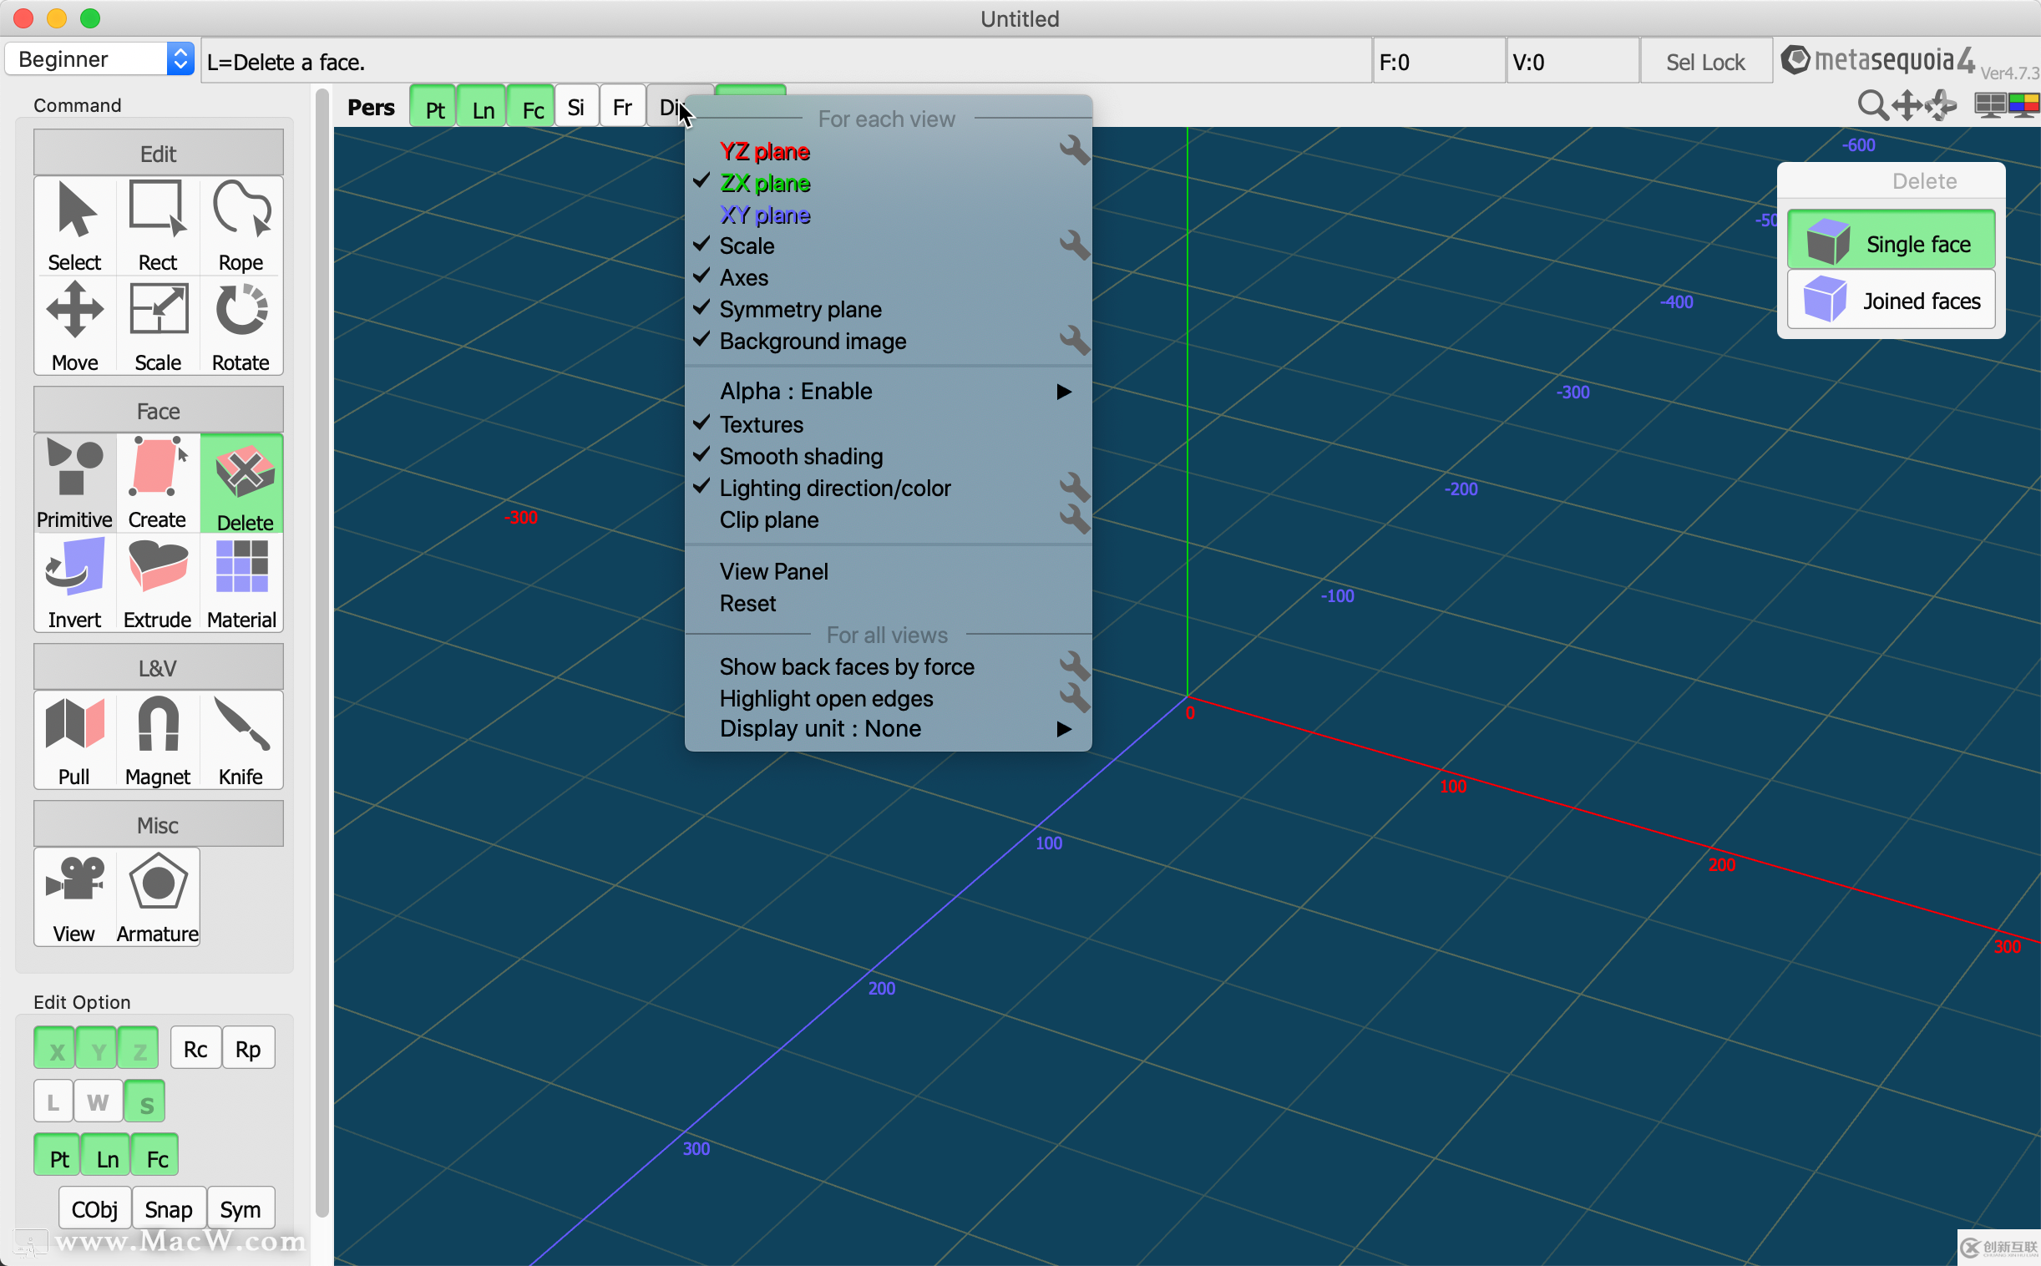Select the Pull tool
Screen dimensions: 2041x1266
tap(74, 740)
